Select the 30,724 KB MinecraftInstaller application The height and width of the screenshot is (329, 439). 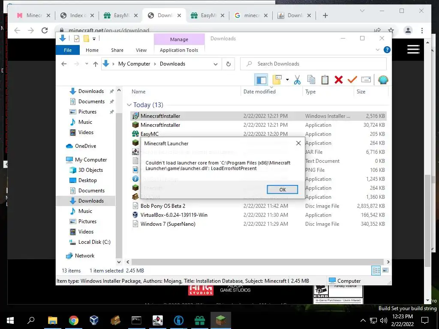(x=258, y=125)
